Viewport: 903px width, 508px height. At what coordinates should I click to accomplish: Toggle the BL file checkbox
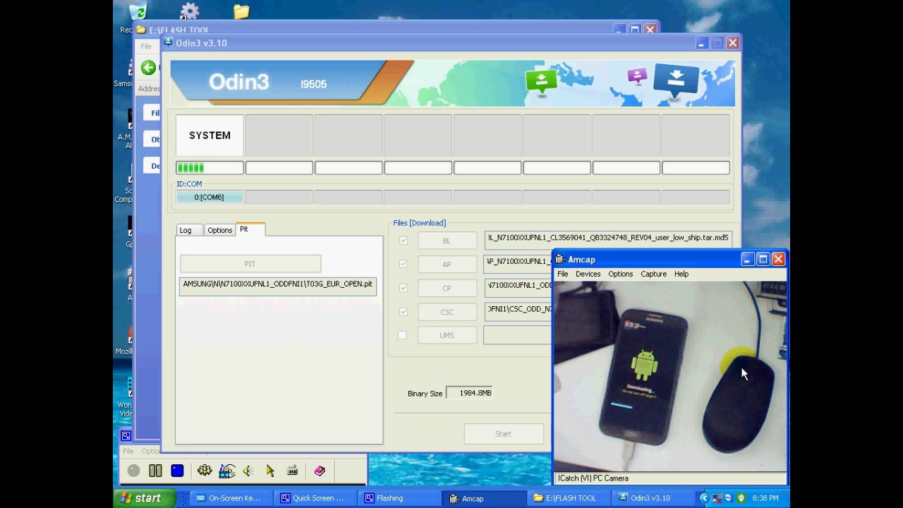pos(403,241)
